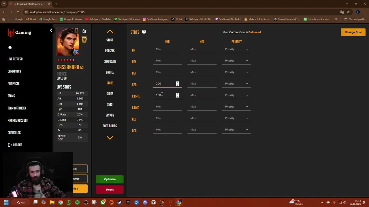
Task: Click the HP Min input field
Action: [167, 49]
